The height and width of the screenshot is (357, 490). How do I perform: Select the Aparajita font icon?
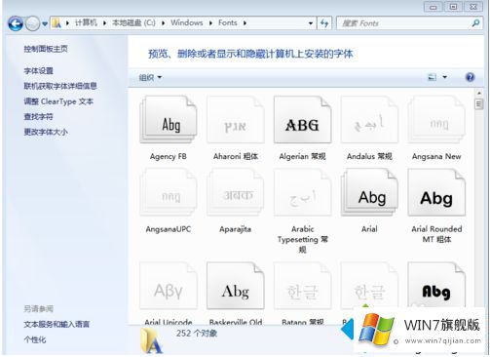(236, 192)
